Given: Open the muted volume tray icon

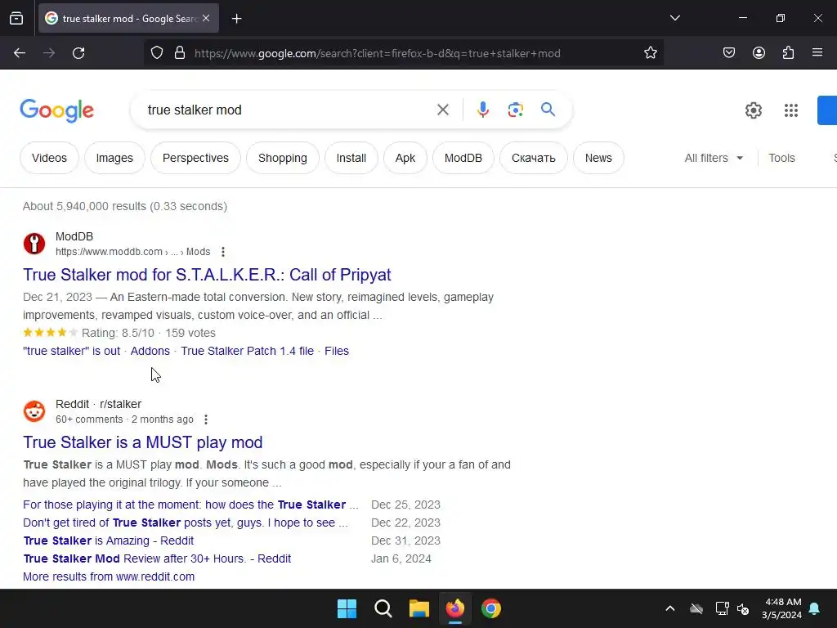Looking at the screenshot, I should tap(742, 608).
